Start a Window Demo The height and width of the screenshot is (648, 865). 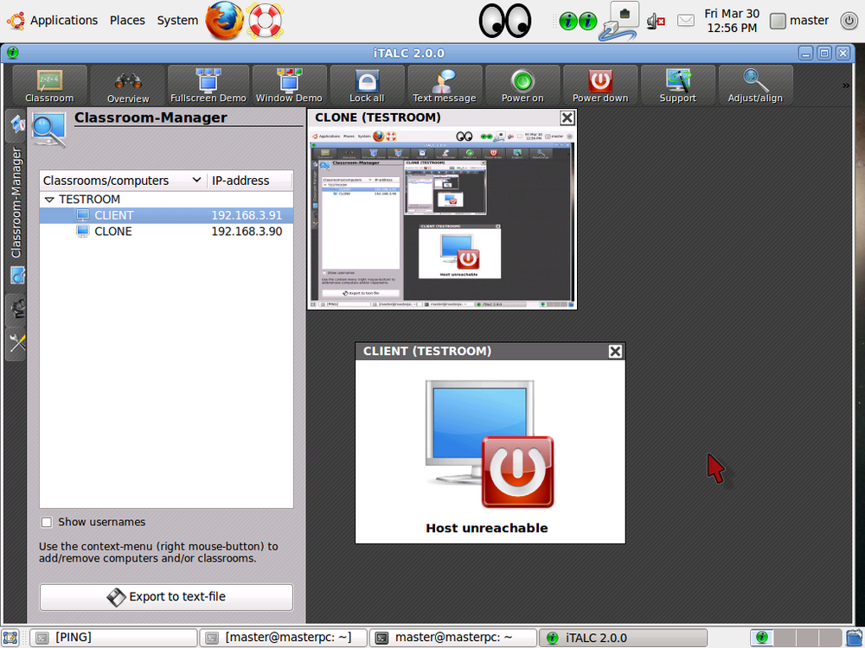[x=289, y=86]
